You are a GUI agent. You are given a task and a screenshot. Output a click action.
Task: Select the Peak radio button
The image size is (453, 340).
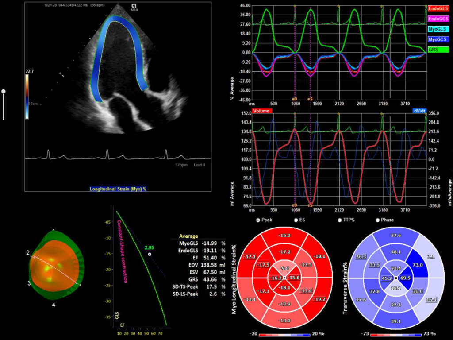tap(258, 220)
